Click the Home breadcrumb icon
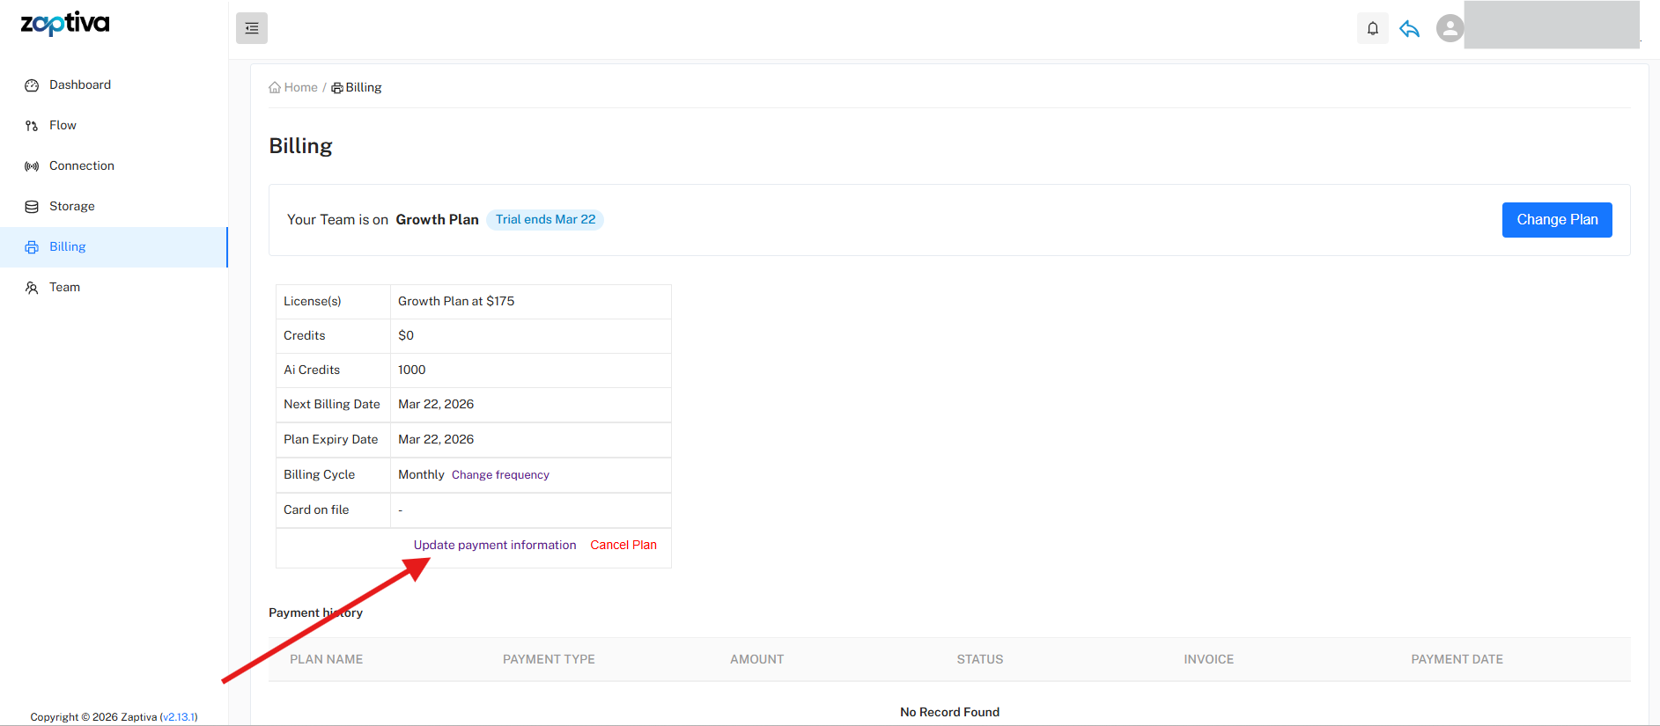Image resolution: width=1660 pixels, height=726 pixels. coord(275,88)
